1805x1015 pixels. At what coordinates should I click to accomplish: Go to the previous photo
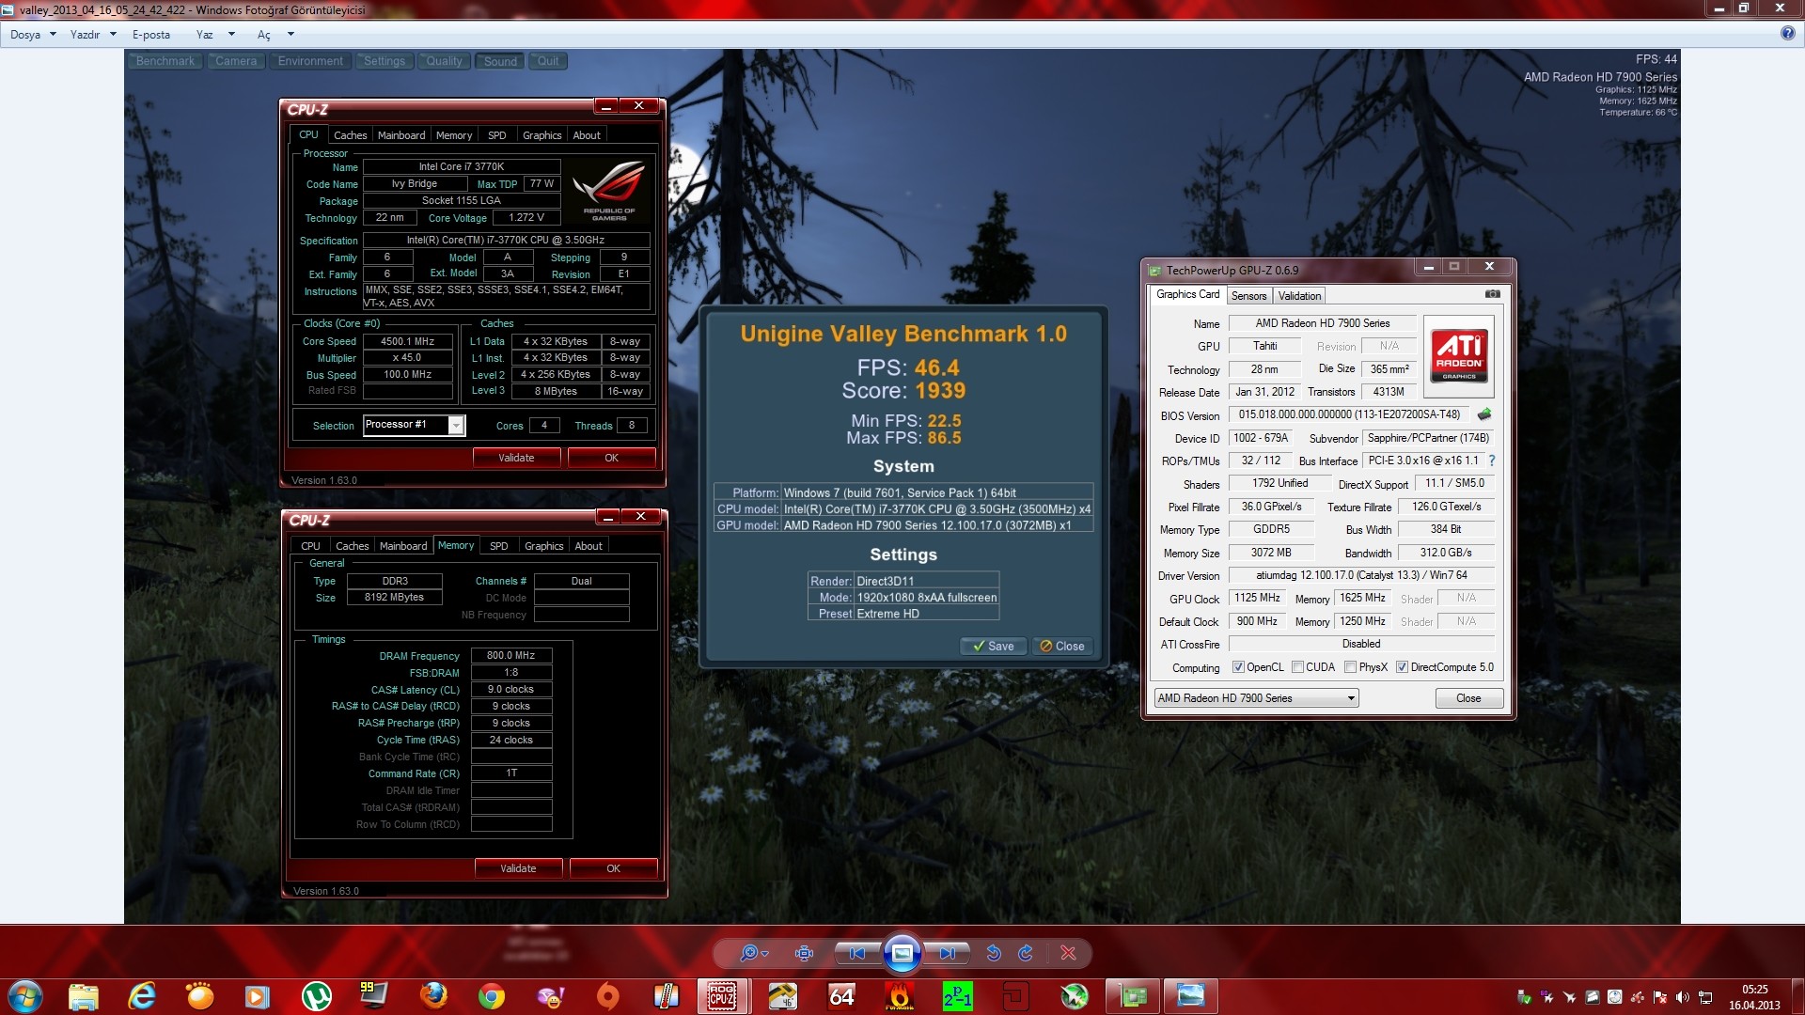coord(857,953)
